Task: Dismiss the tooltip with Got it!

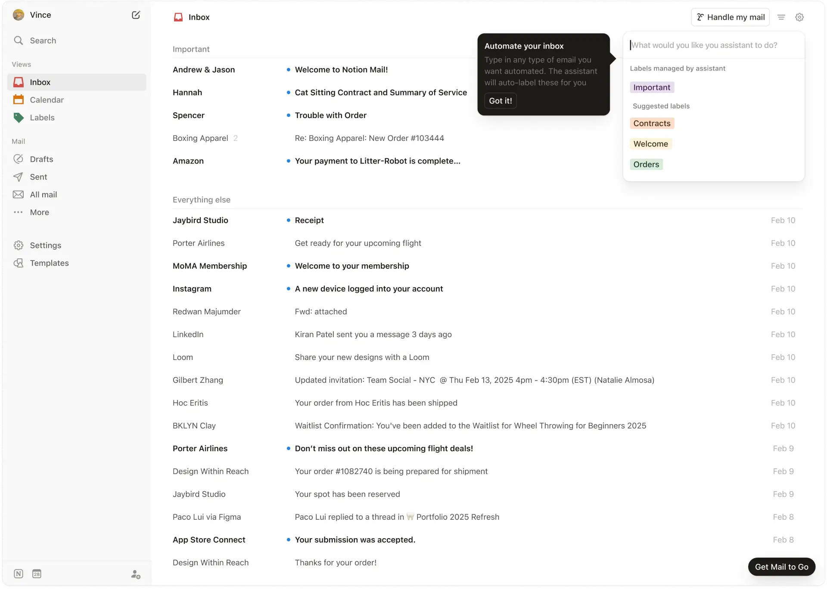Action: point(500,100)
